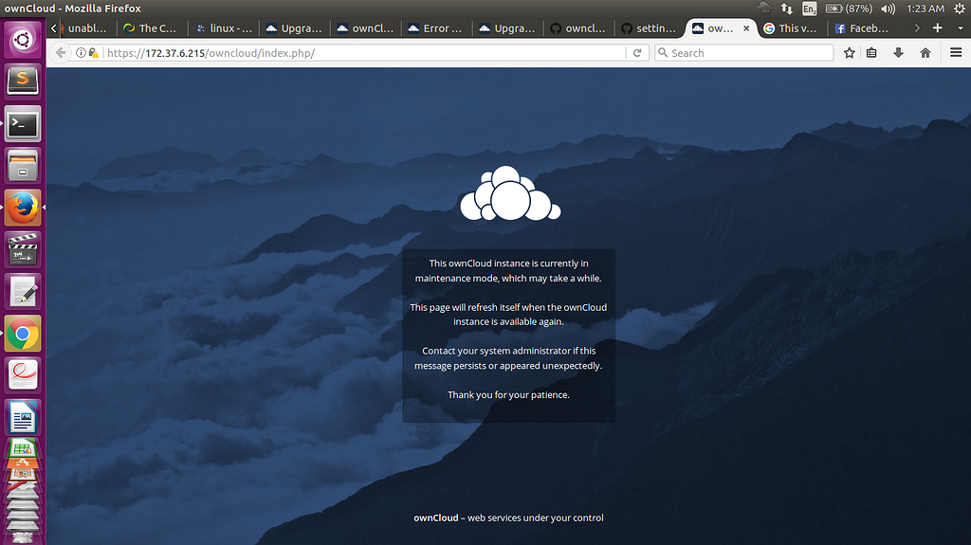Open the Downloads arrow panel
This screenshot has height=545, width=971.
click(899, 53)
